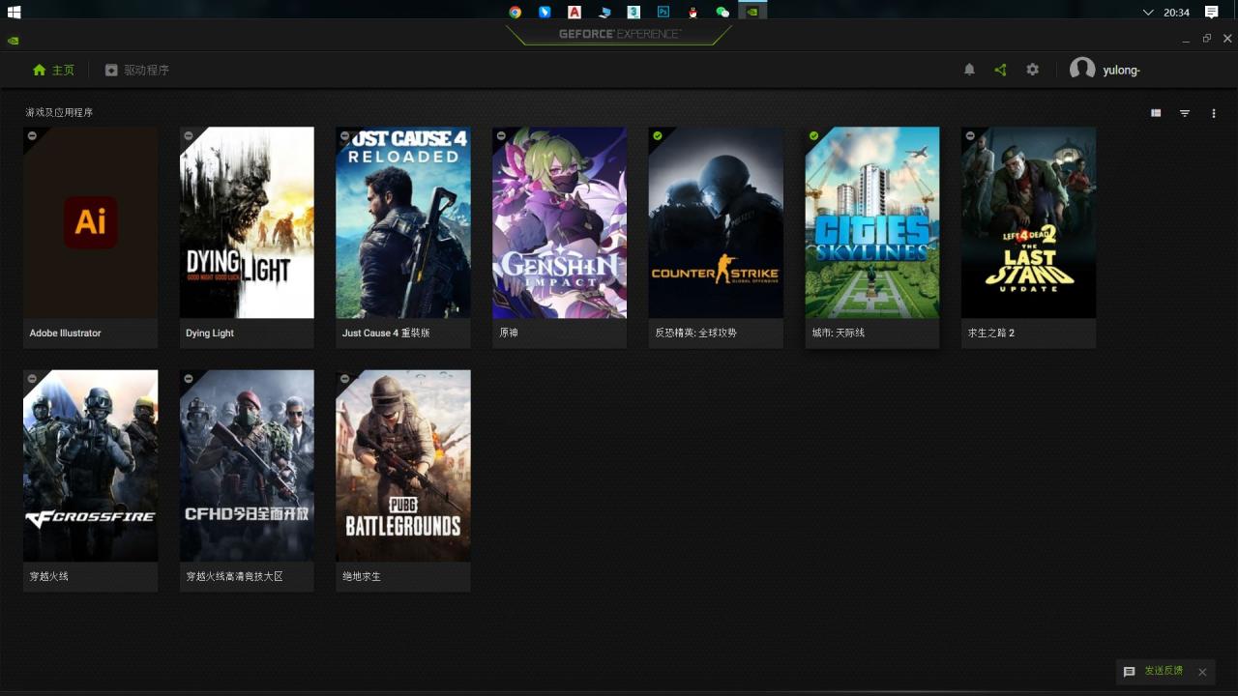Select the Just Cause 4 Reloaded cover
1238x696 pixels.
pyautogui.click(x=403, y=222)
